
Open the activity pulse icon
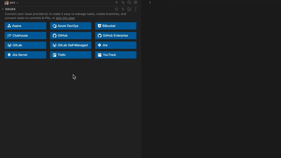click(123, 2)
